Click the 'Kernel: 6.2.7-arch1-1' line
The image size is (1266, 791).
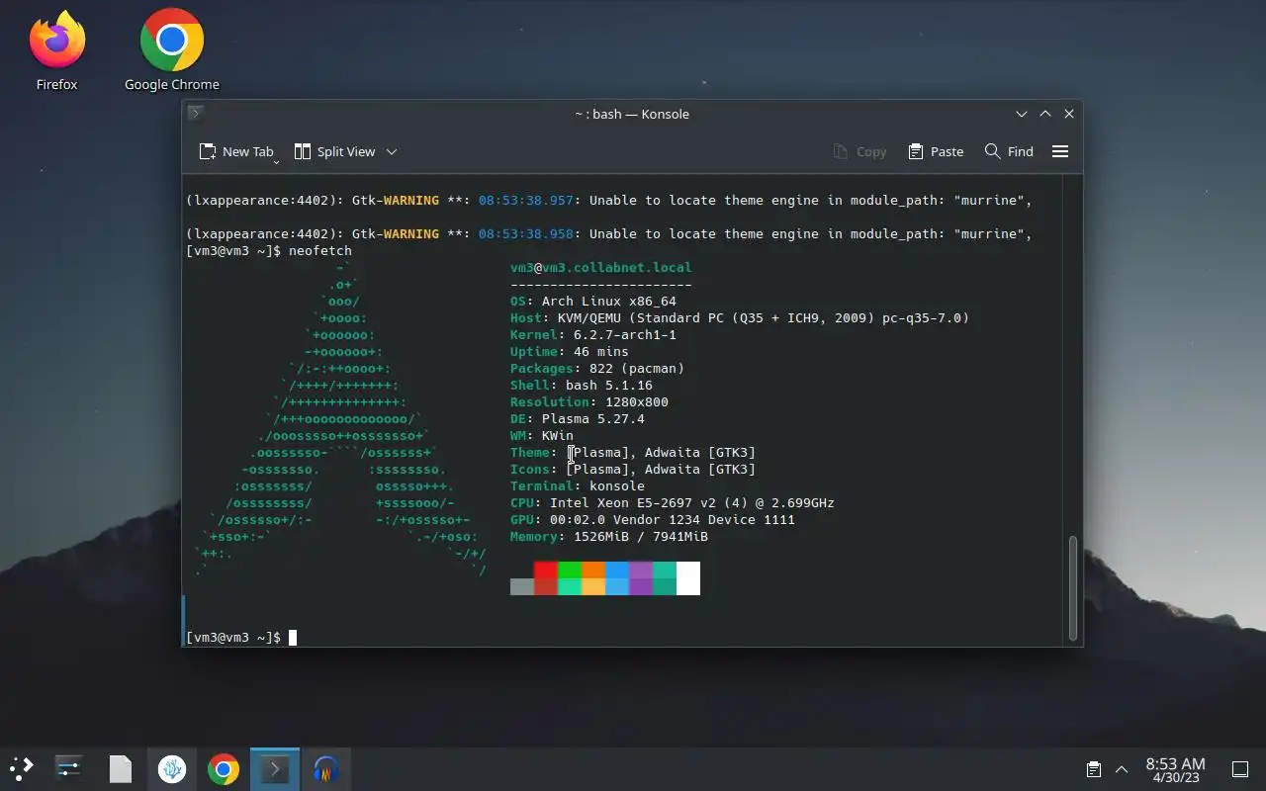coord(593,335)
